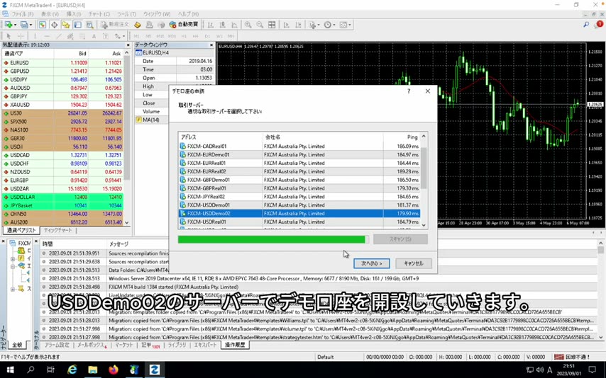Open the arrows objects dropdown

119,36
